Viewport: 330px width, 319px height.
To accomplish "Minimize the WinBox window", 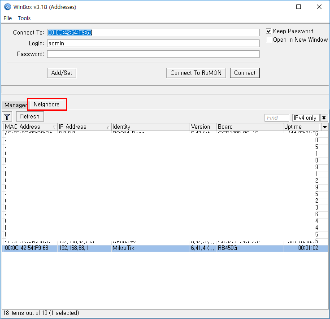I will [278, 7].
